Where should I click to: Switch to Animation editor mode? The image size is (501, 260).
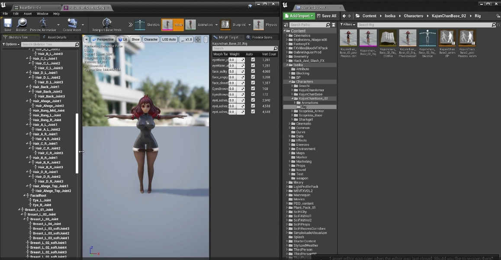tap(199, 25)
